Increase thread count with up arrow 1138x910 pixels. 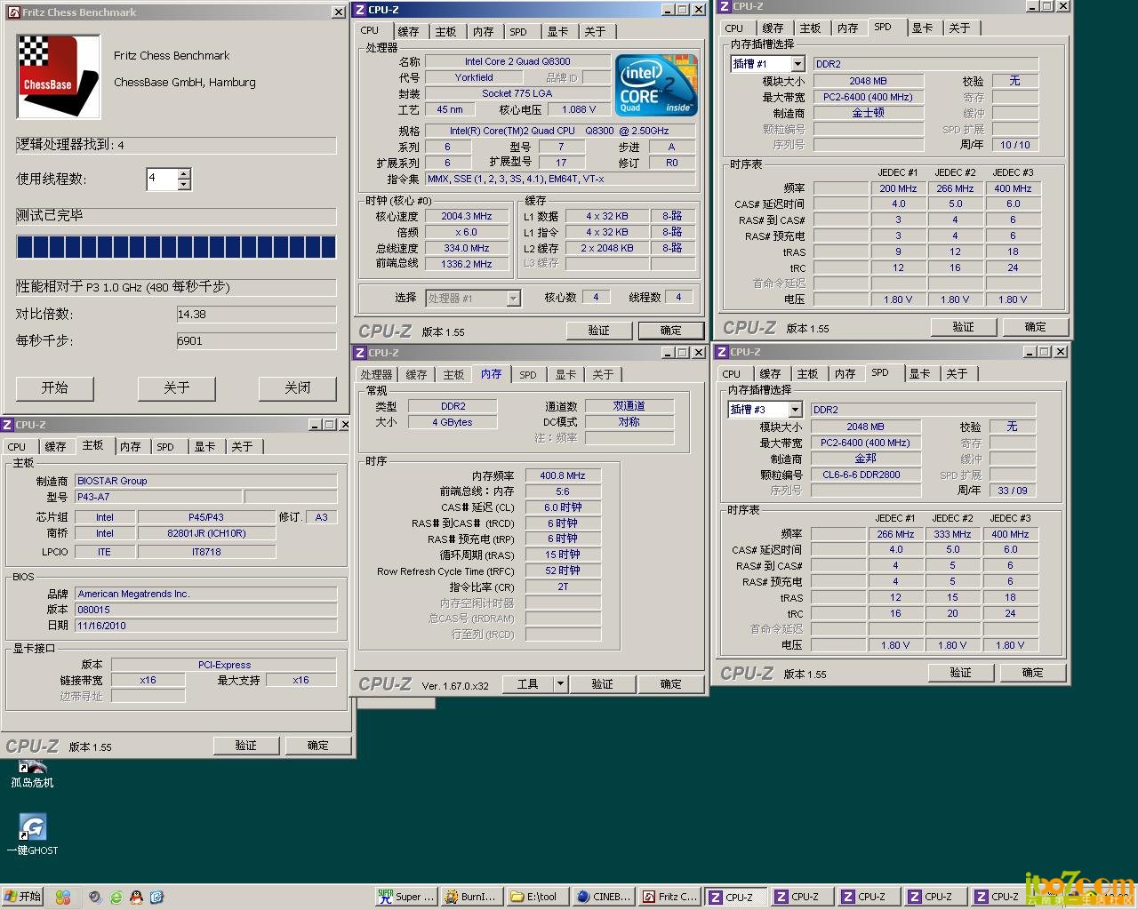[x=184, y=174]
